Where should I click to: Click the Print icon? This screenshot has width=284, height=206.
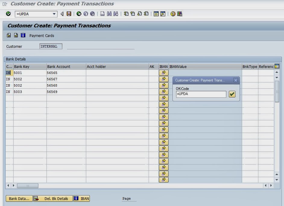[x=103, y=14]
